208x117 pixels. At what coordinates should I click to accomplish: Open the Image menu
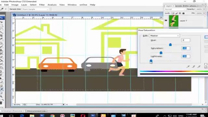[15, 5]
